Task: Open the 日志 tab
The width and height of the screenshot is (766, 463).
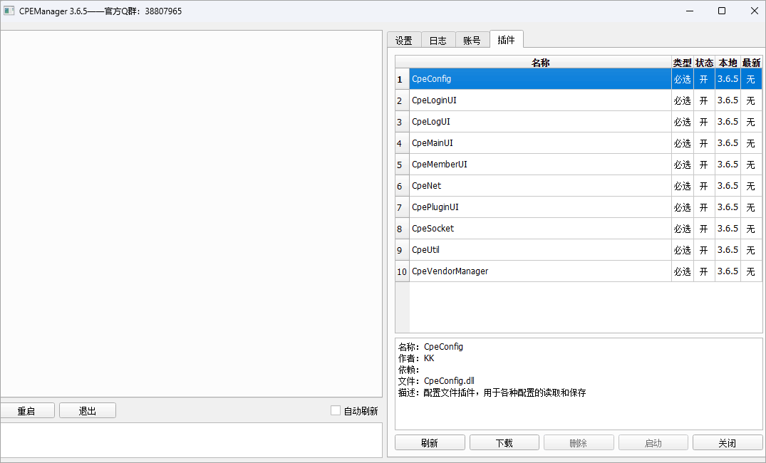Action: [x=438, y=41]
